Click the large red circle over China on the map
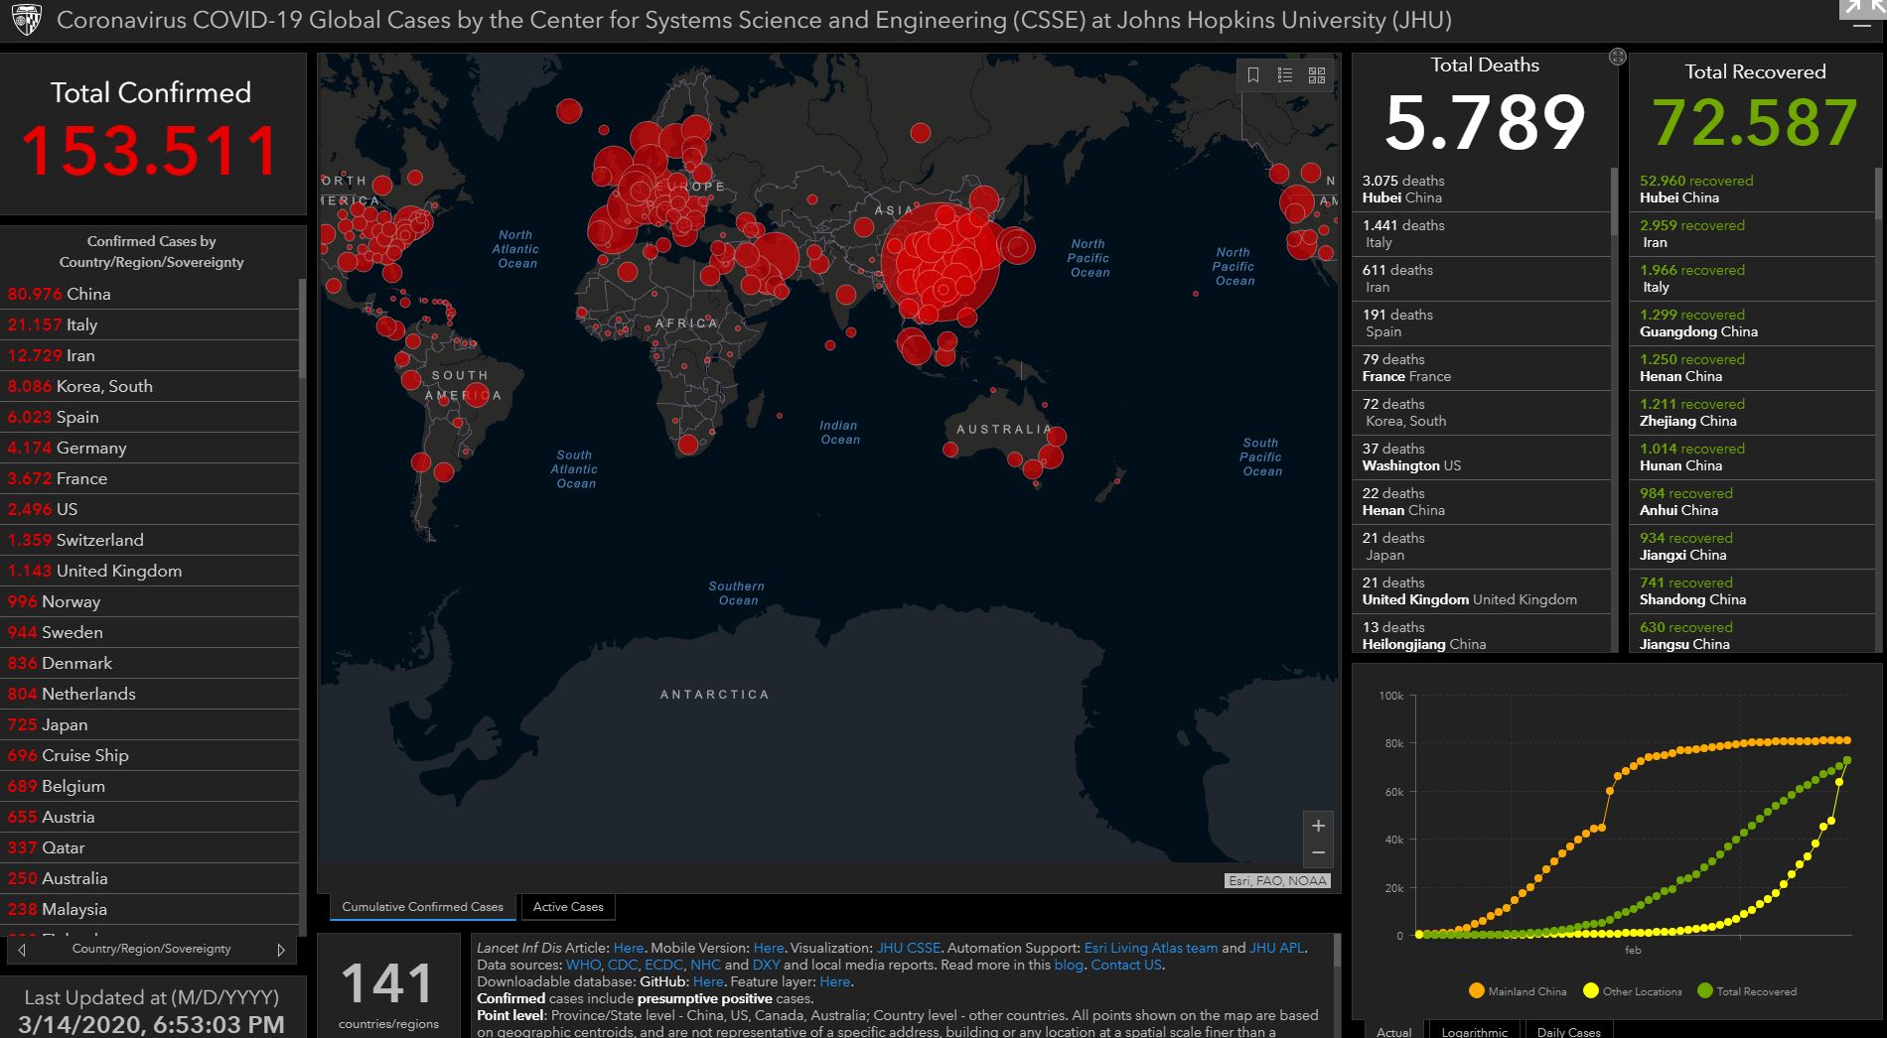The image size is (1887, 1038). pyautogui.click(x=941, y=264)
